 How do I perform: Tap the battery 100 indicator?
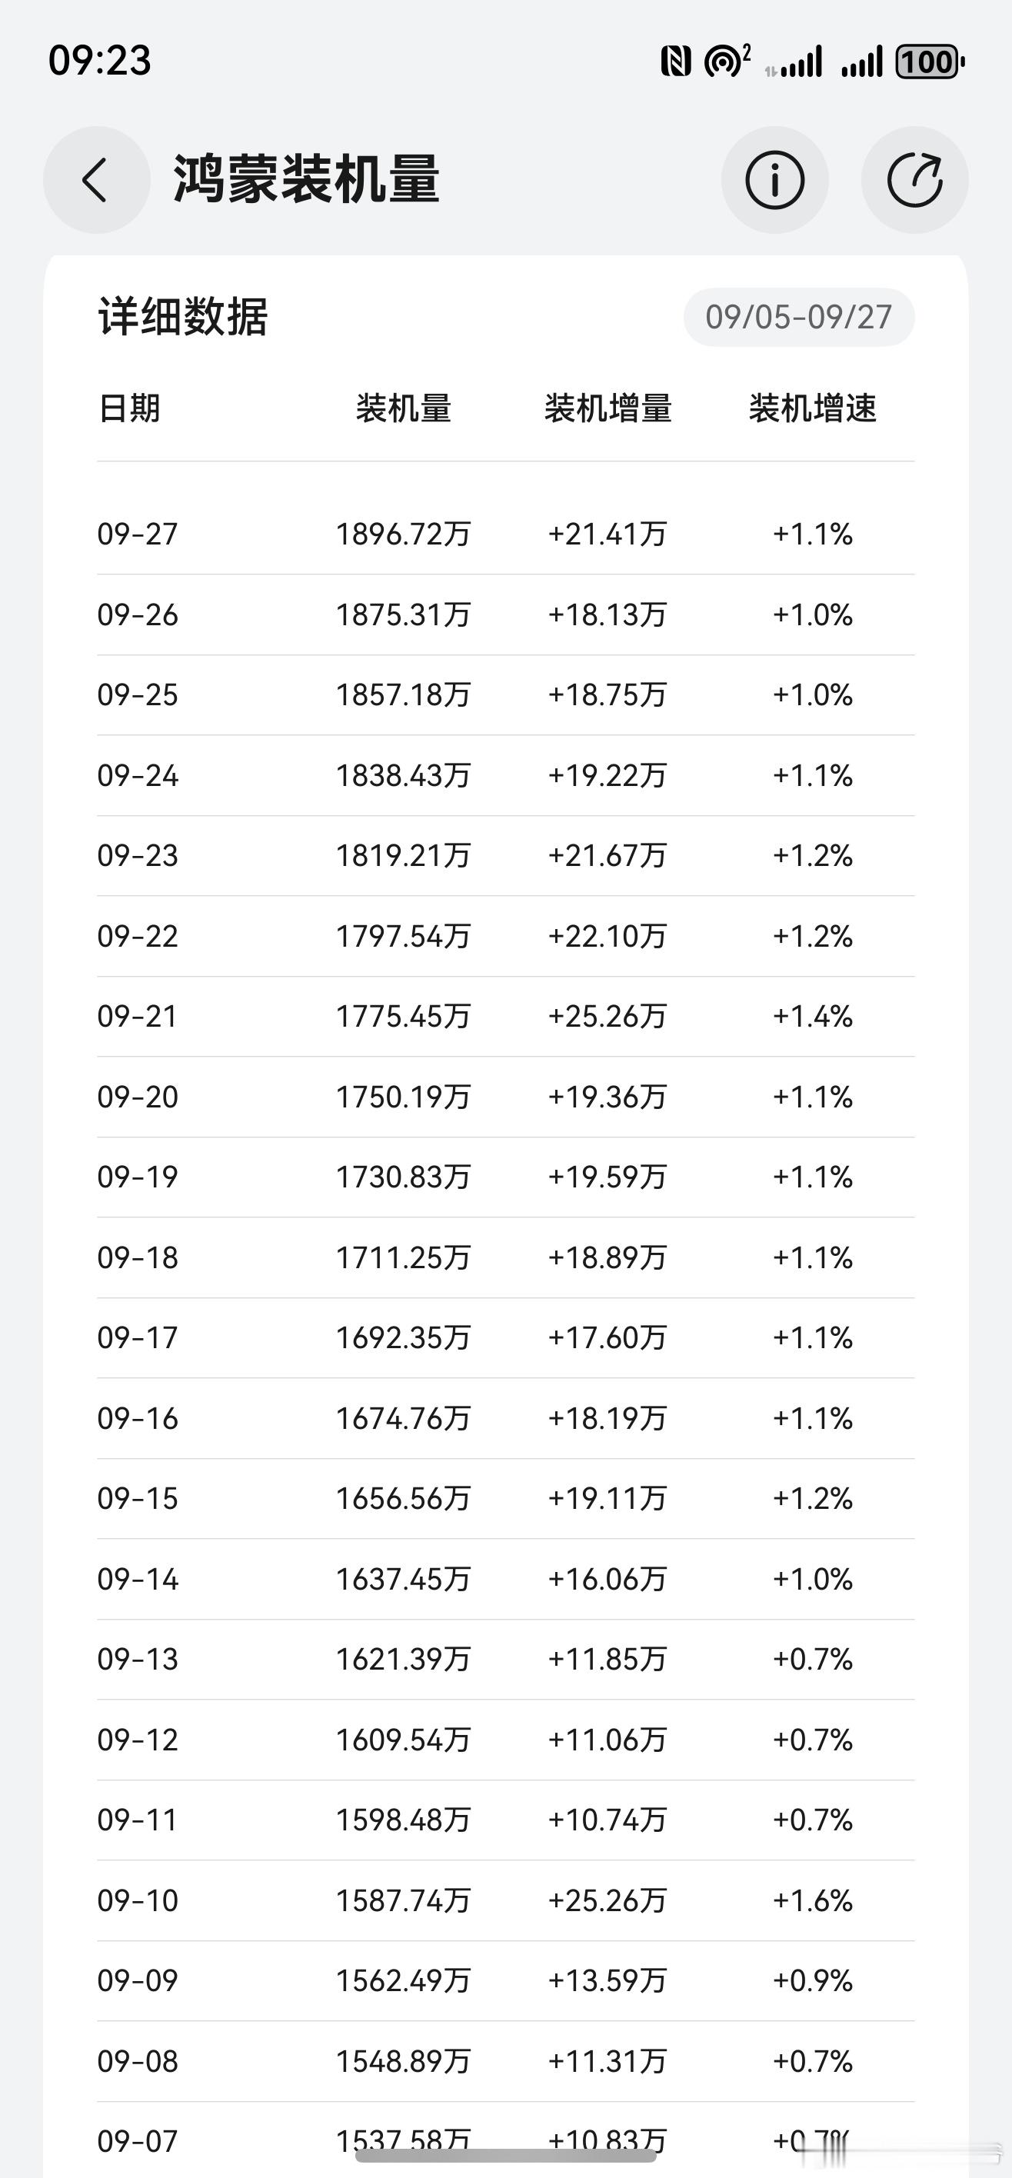tap(930, 62)
